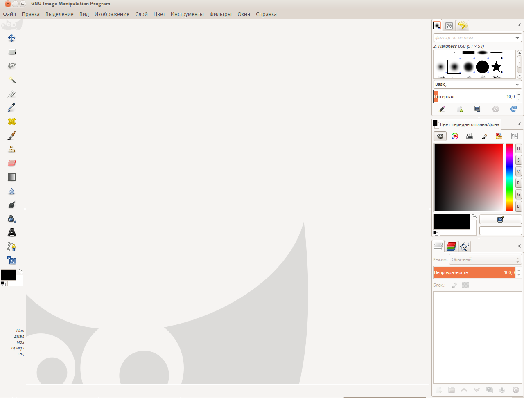
Task: Select the G green channel button
Action: pos(519,195)
